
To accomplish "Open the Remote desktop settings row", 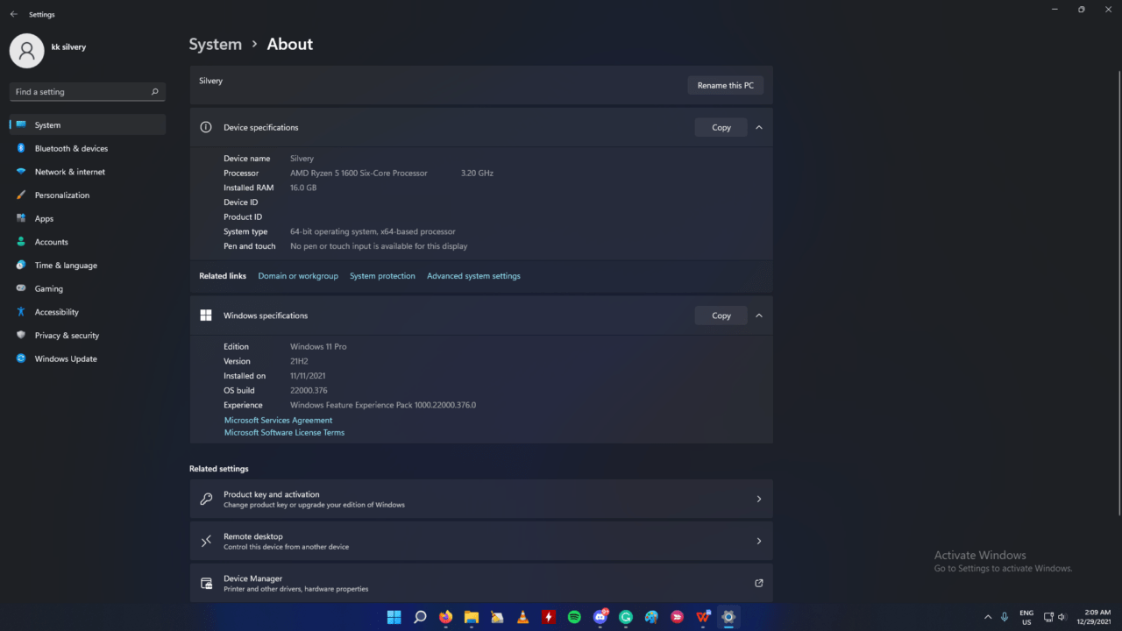I will coord(481,541).
